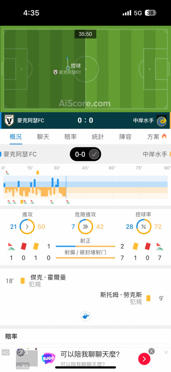The height and width of the screenshot is (372, 171).
Task: Switch to the 聊天 tab
Action: [43, 137]
